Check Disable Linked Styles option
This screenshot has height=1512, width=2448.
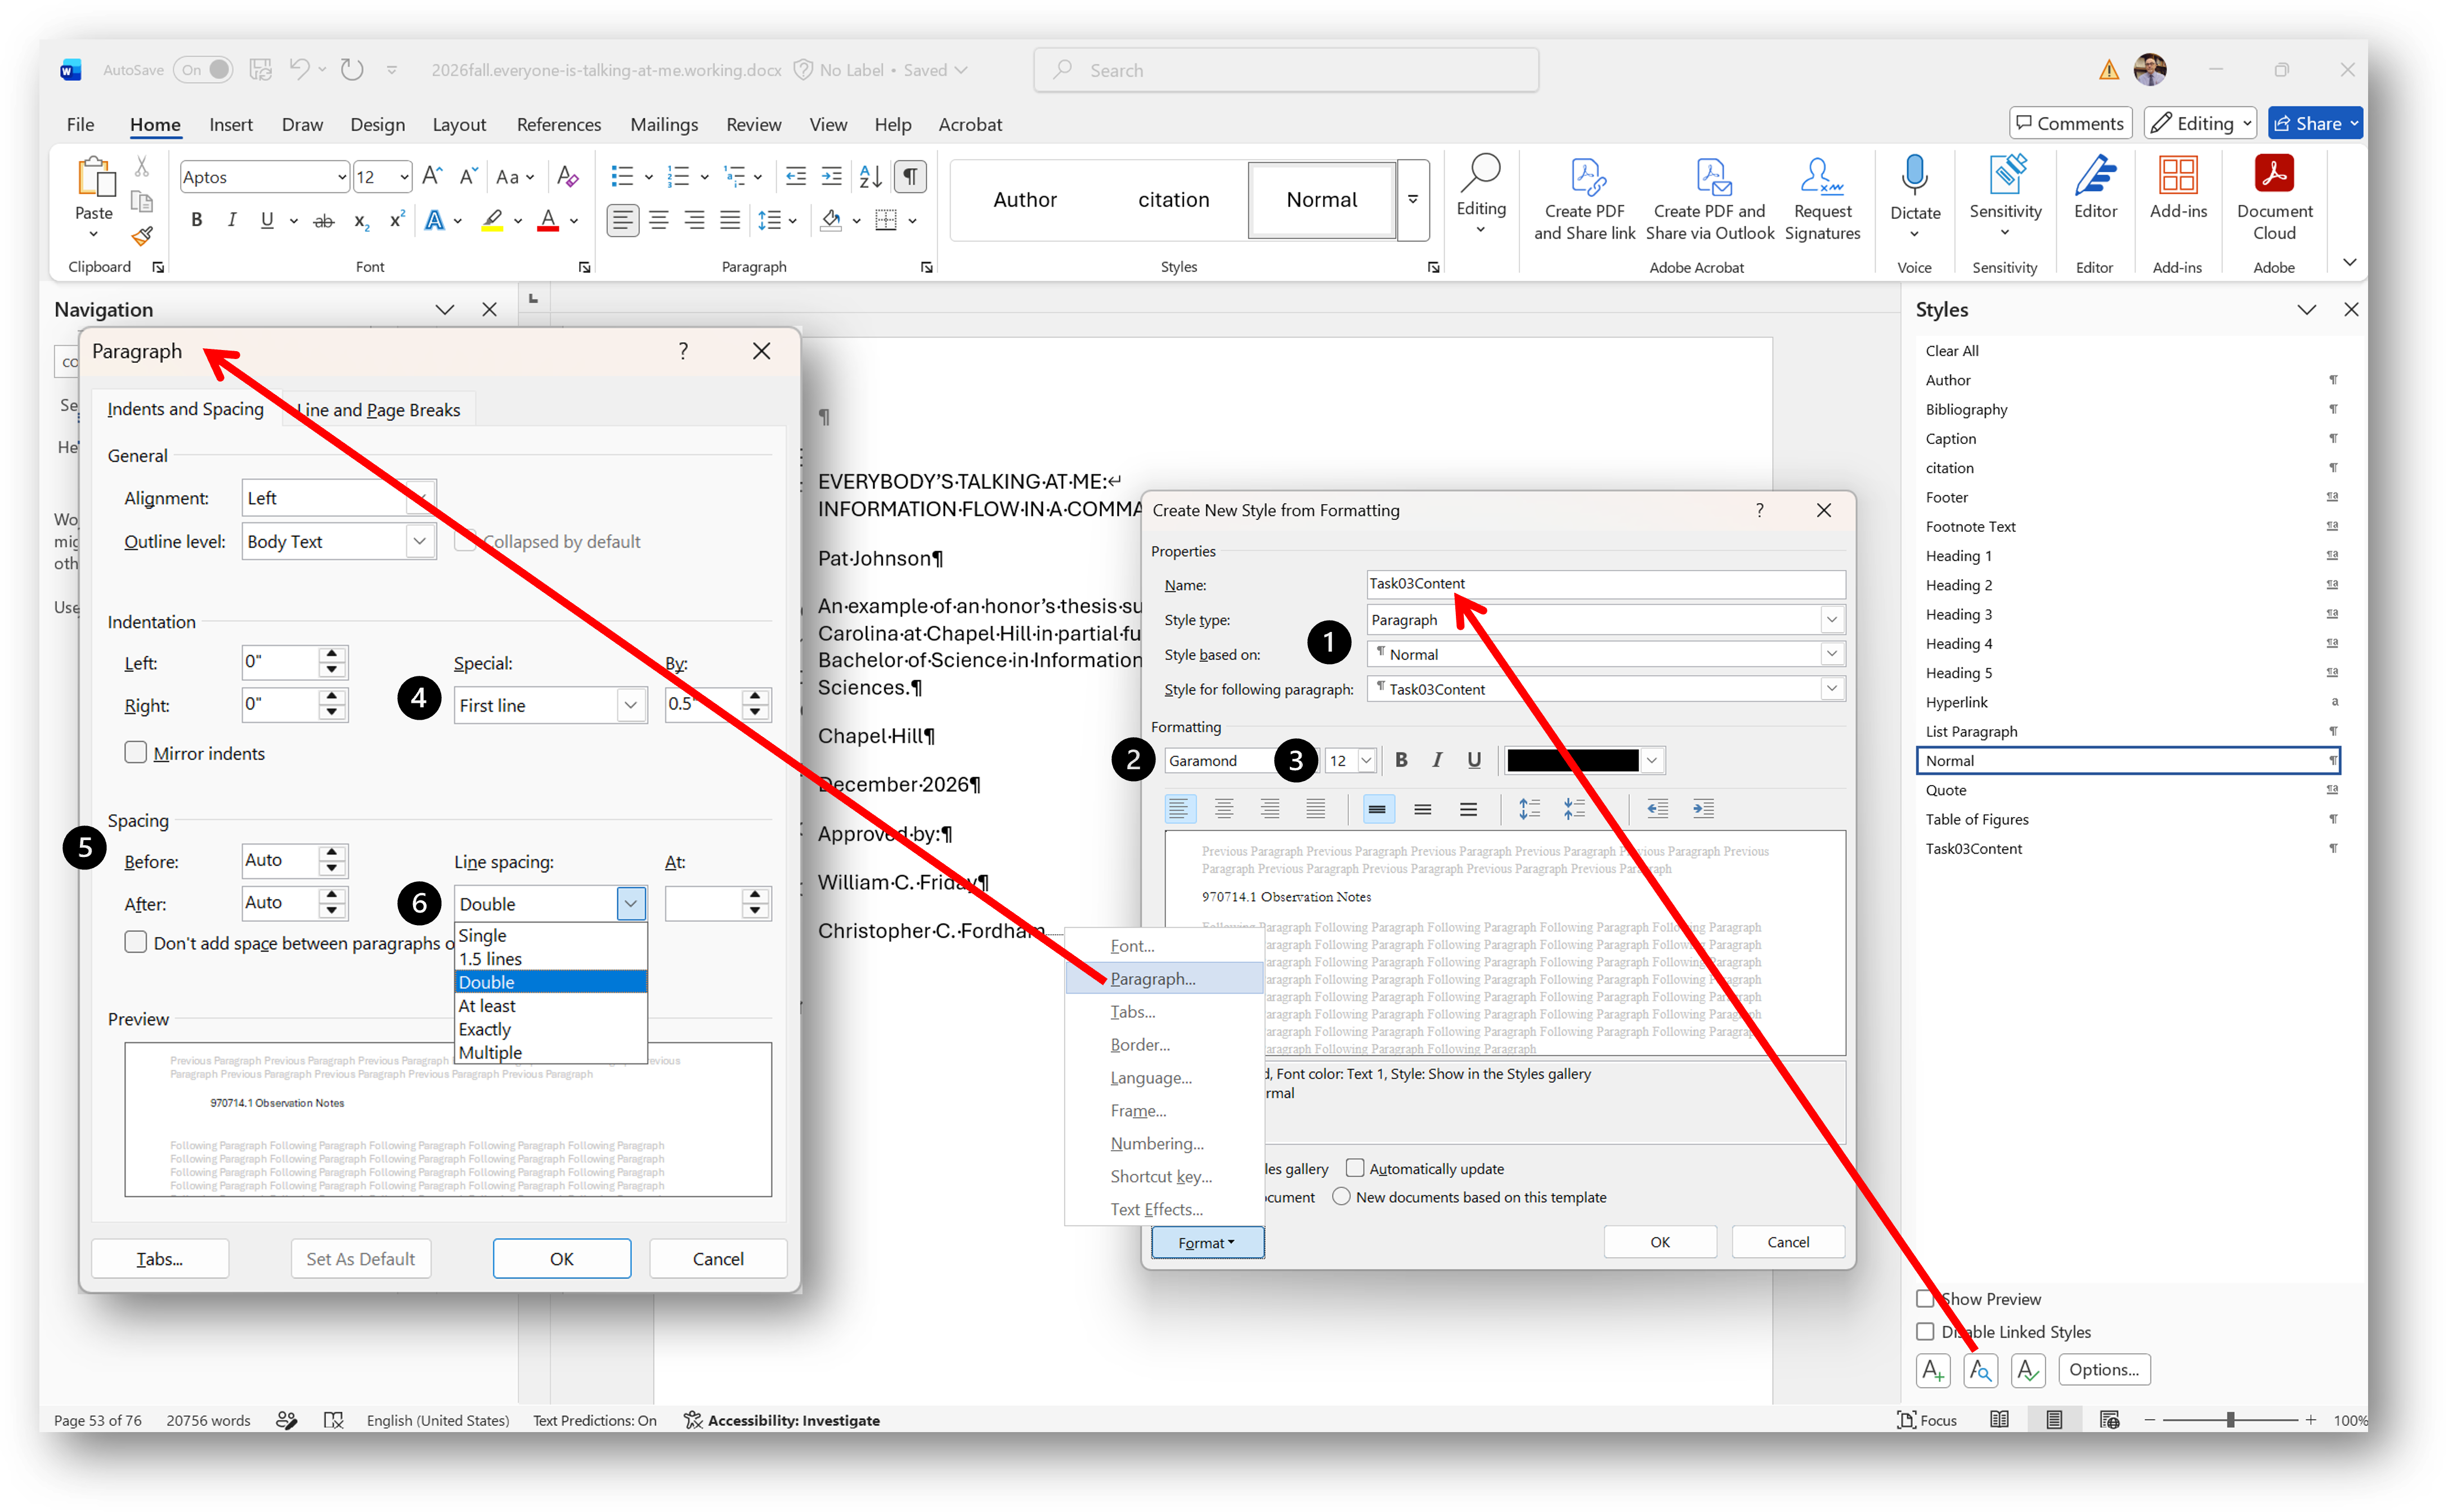(1925, 1332)
